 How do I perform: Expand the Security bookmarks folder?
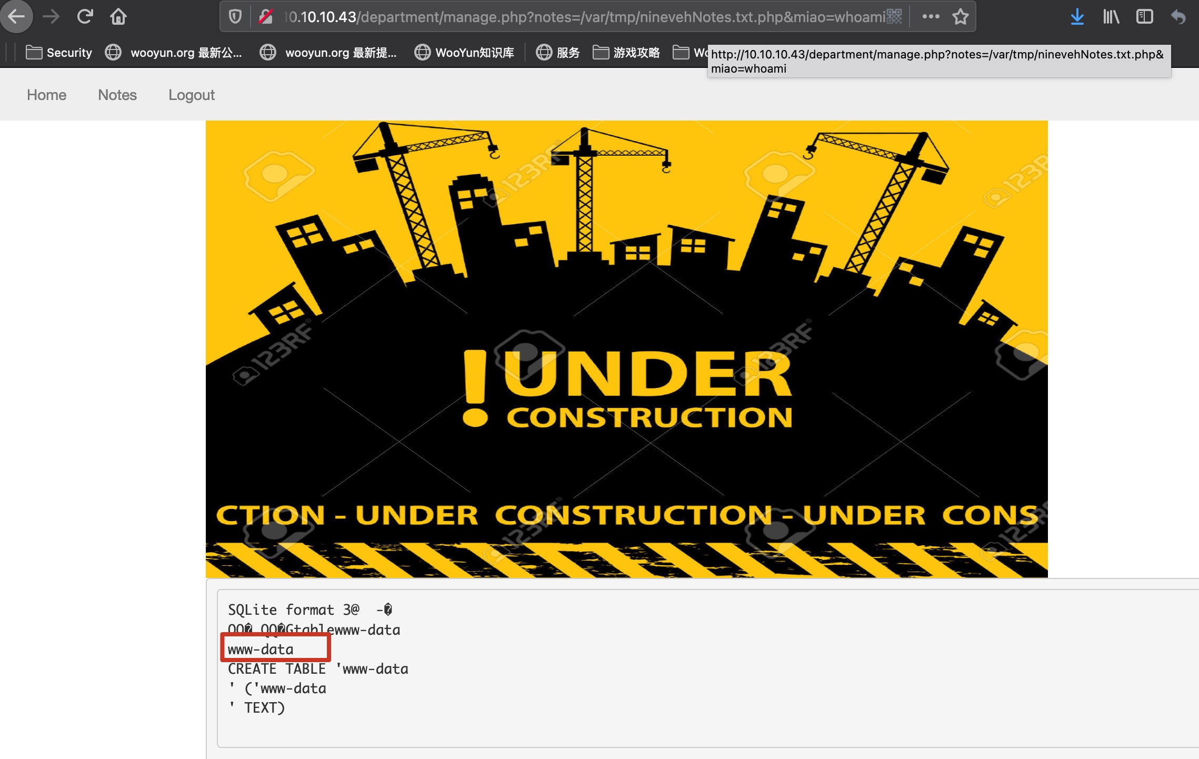coord(59,53)
